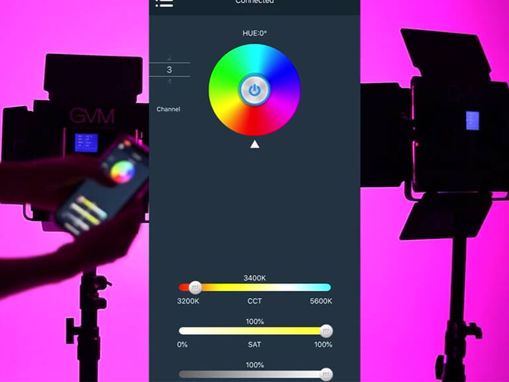
Task: Click the 3400K temperature value
Action: point(254,278)
